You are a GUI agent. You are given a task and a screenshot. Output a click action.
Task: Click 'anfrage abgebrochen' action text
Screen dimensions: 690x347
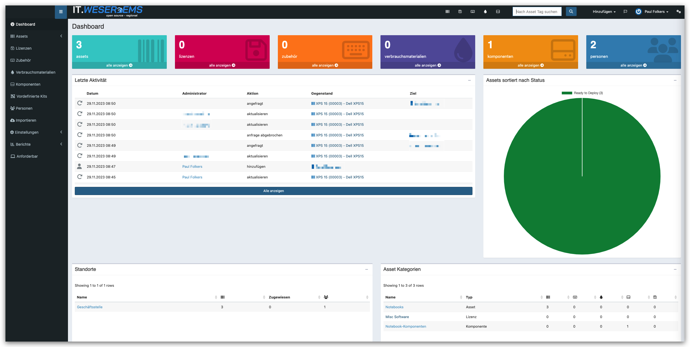click(264, 135)
